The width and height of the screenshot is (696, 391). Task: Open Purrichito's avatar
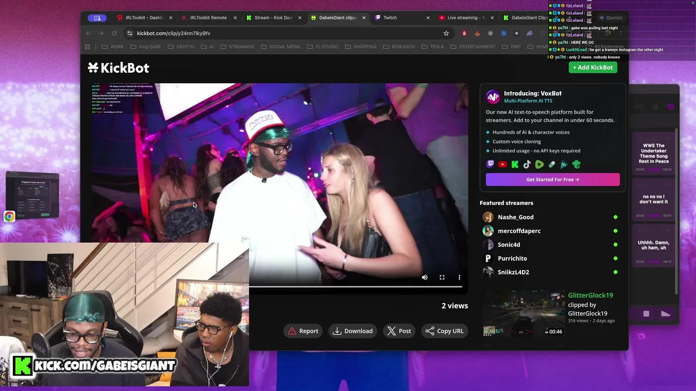488,258
